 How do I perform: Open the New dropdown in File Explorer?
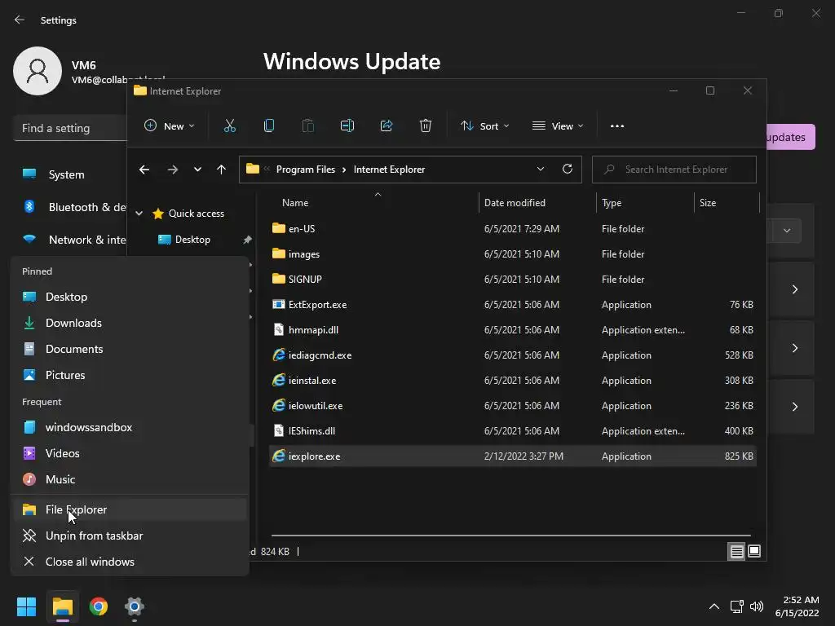[x=170, y=126]
